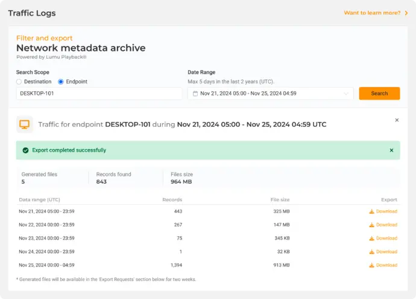Click the orange endpoint monitor icon
The height and width of the screenshot is (299, 416).
point(25,124)
